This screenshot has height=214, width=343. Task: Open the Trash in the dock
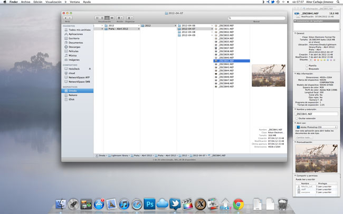click(x=282, y=204)
